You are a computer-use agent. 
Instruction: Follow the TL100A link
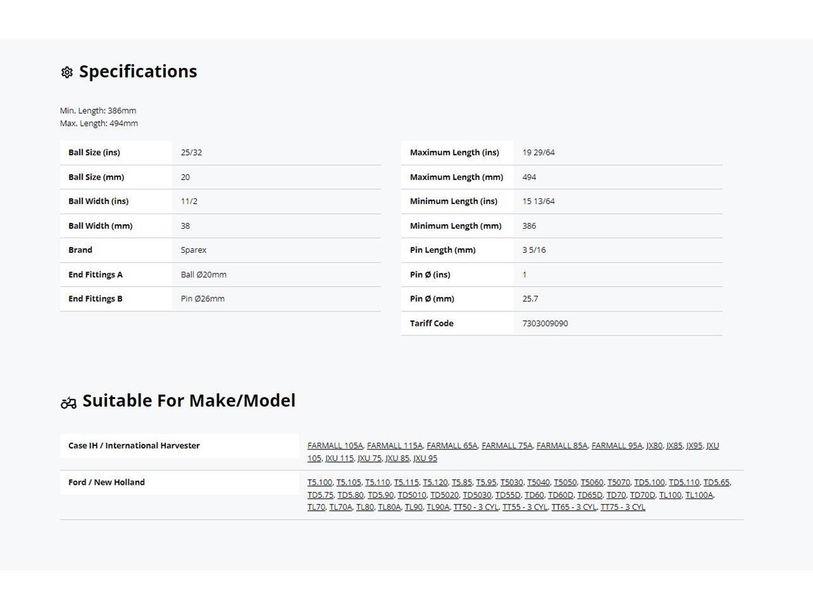699,495
